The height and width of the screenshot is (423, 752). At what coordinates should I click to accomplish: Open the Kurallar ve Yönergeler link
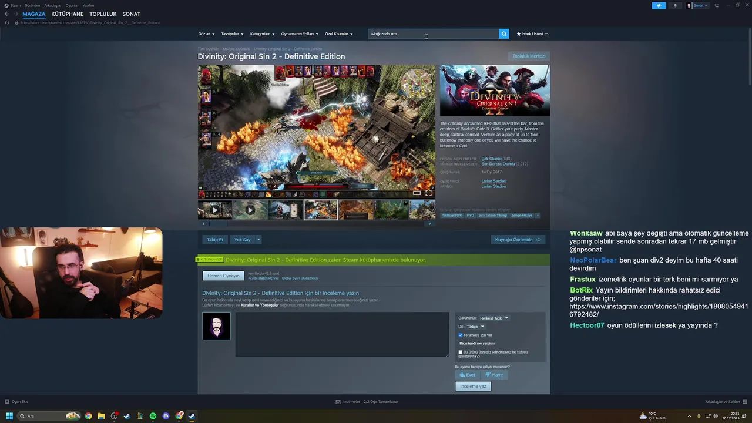[260, 305]
